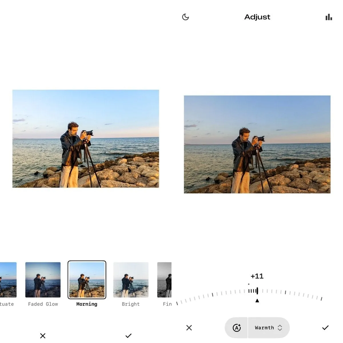
Task: Tap the original photo preview on the left
Action: tap(85, 138)
